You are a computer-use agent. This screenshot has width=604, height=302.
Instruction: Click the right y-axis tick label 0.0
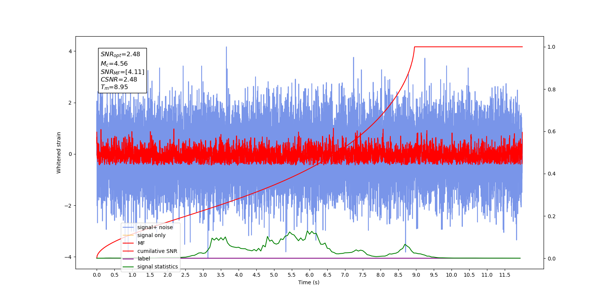552,259
